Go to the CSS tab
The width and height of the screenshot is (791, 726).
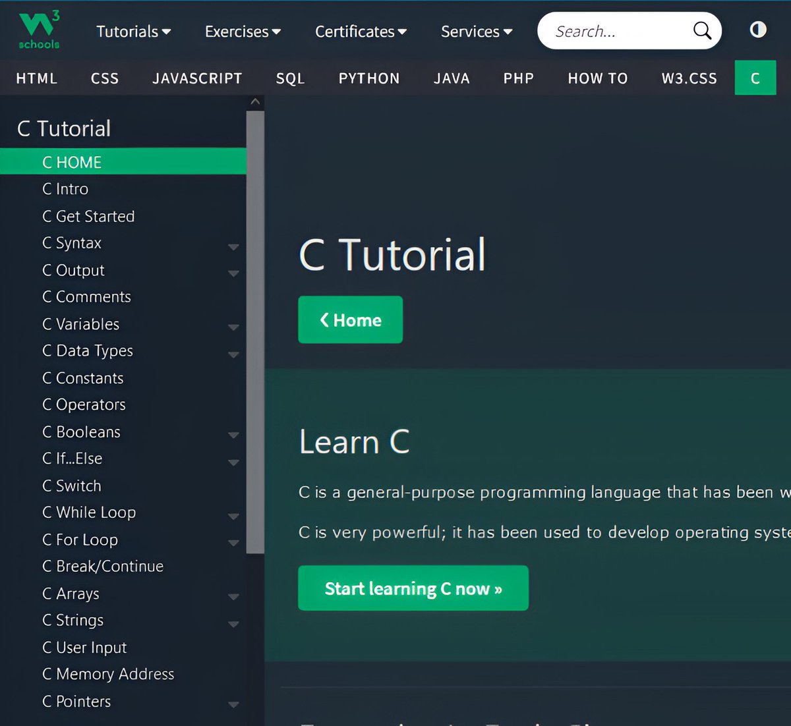[105, 78]
